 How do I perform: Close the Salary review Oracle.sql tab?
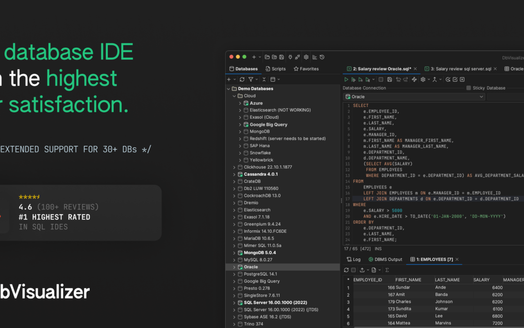click(415, 69)
